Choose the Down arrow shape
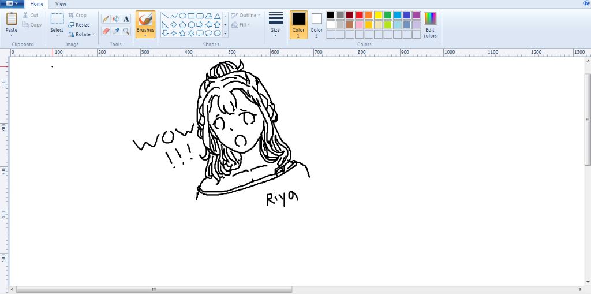 [x=165, y=33]
